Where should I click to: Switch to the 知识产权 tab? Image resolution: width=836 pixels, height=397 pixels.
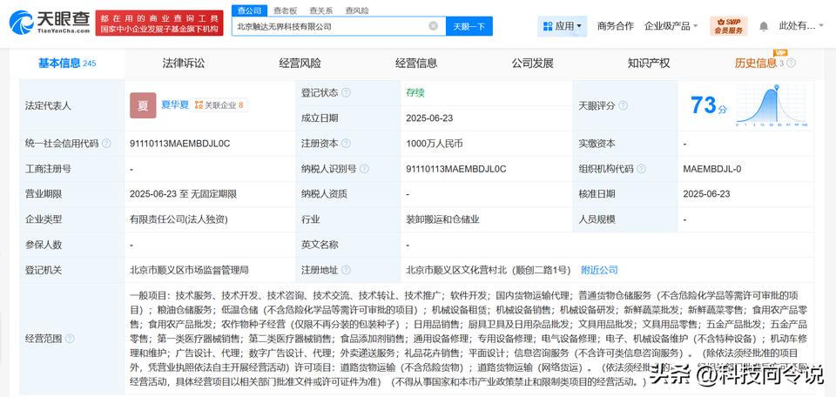click(x=649, y=64)
